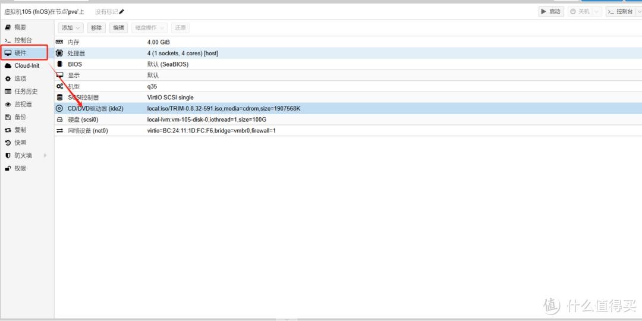Viewport: 642px width, 321px height.
Task: Expand the 防火墙 submenu arrow in the sidebar
Action: pos(45,156)
